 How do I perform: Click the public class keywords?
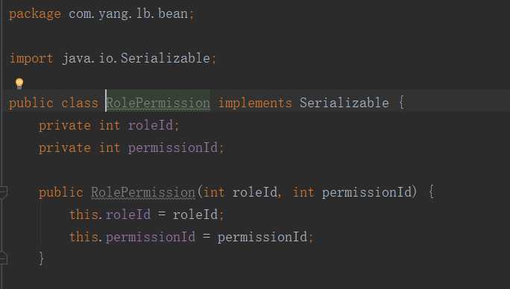tap(54, 103)
